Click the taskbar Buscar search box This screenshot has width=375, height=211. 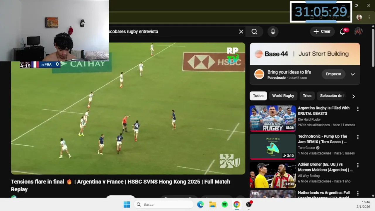coord(163,205)
